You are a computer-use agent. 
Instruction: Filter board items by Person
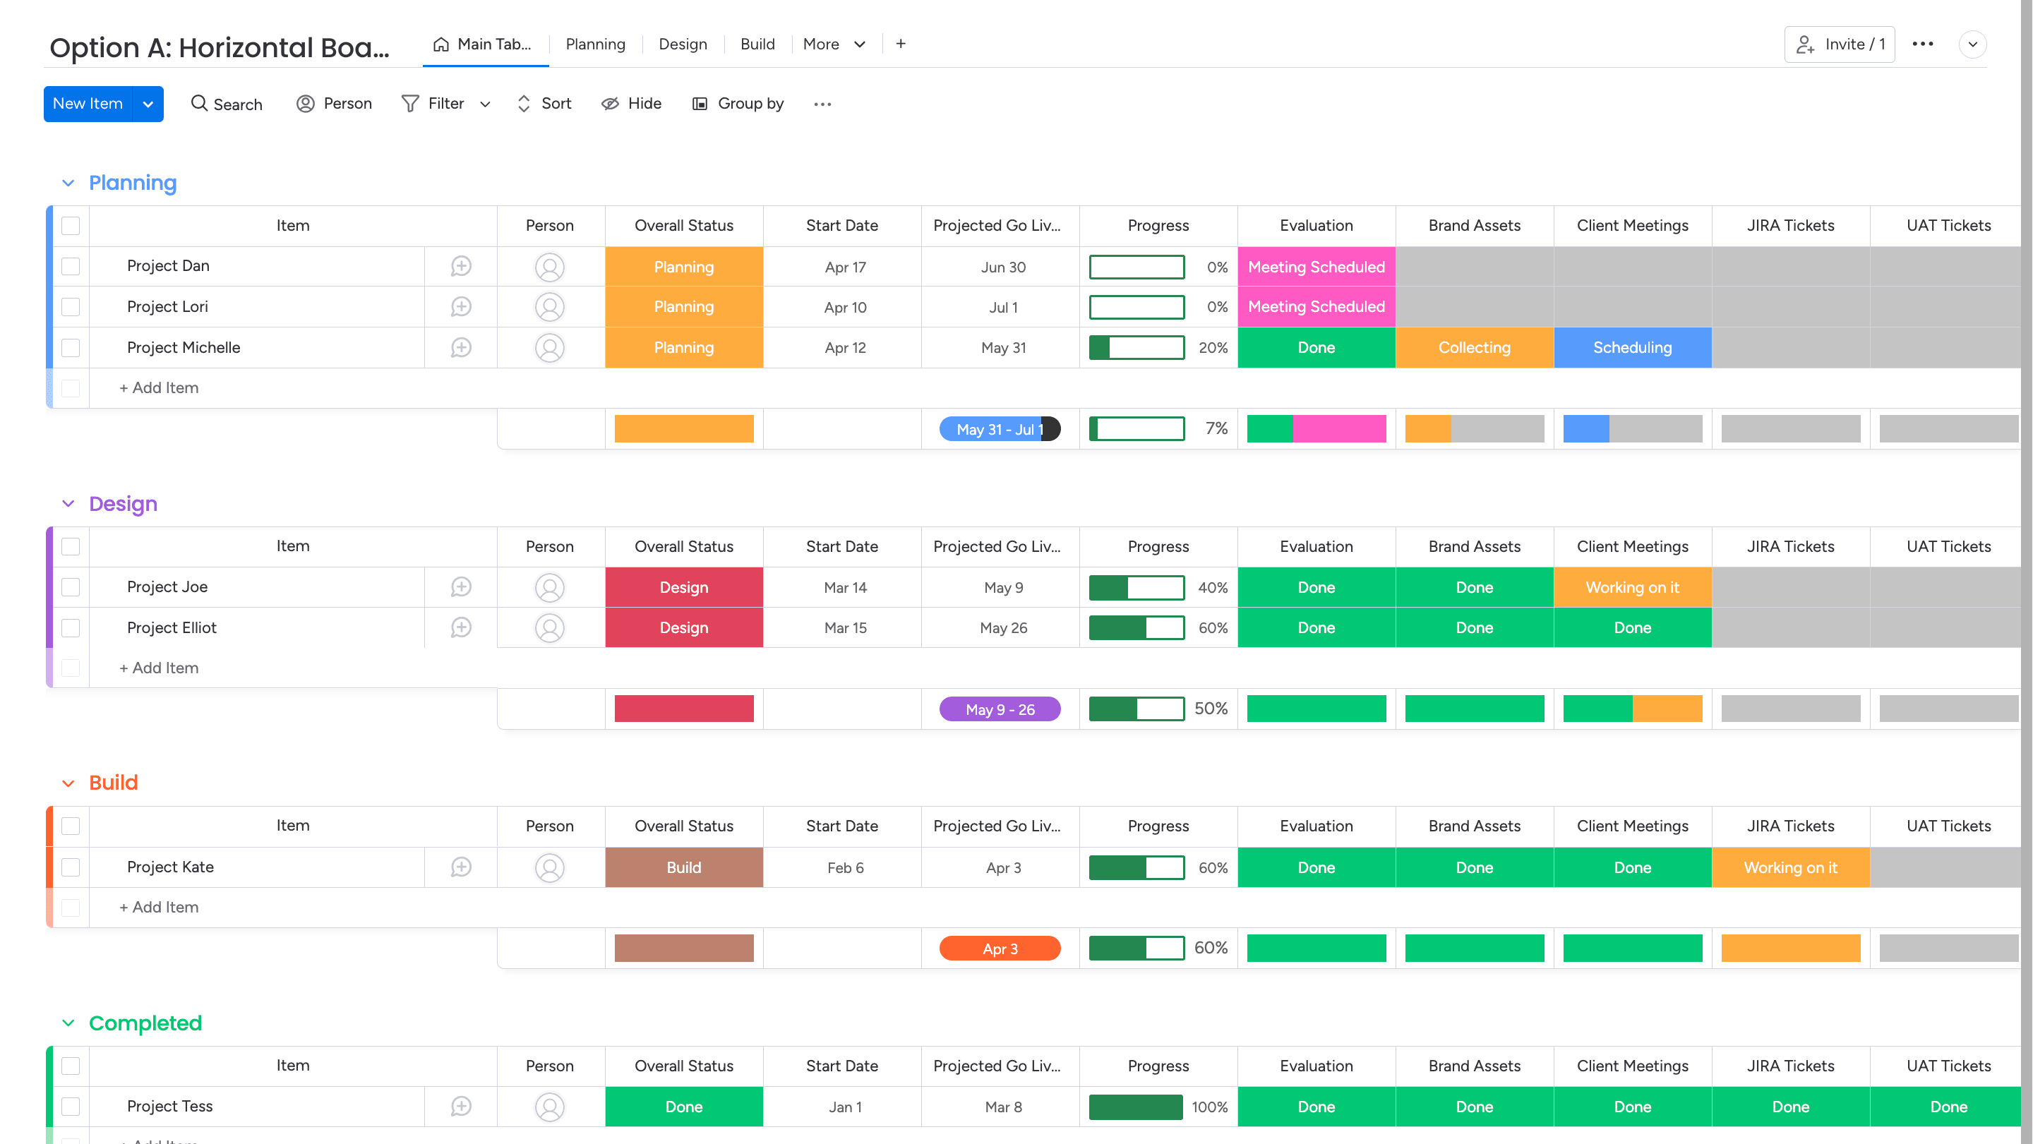tap(333, 103)
